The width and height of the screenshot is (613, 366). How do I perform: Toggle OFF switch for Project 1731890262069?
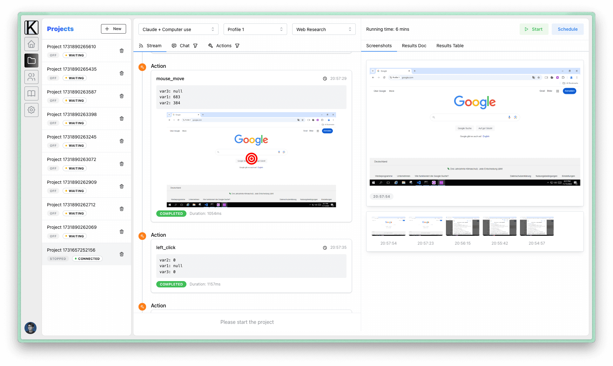[x=53, y=236]
